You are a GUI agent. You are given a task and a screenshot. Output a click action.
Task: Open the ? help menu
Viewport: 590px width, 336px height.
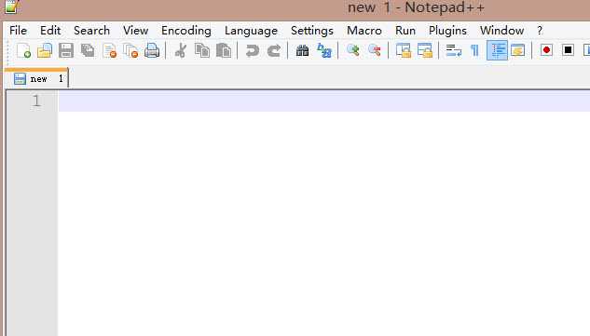[540, 31]
